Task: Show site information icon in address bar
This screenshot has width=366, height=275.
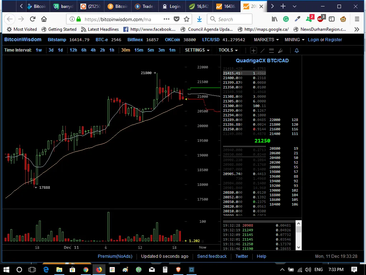Action: point(72,19)
